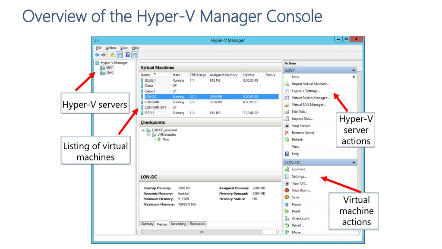Screen dimensions: 442x249
Task: Open LON-DC Settings action
Action: point(299,176)
